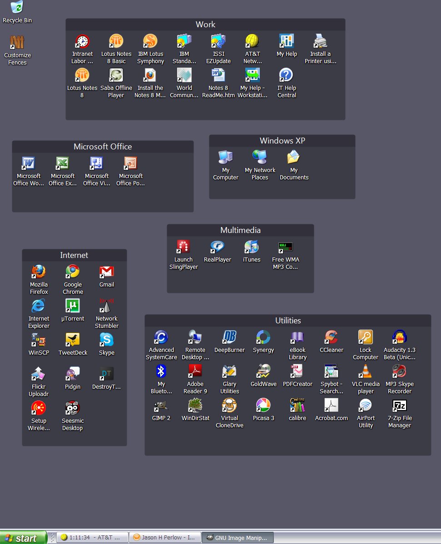Start Audacity 1.3 Beta
The height and width of the screenshot is (544, 441).
(x=400, y=338)
